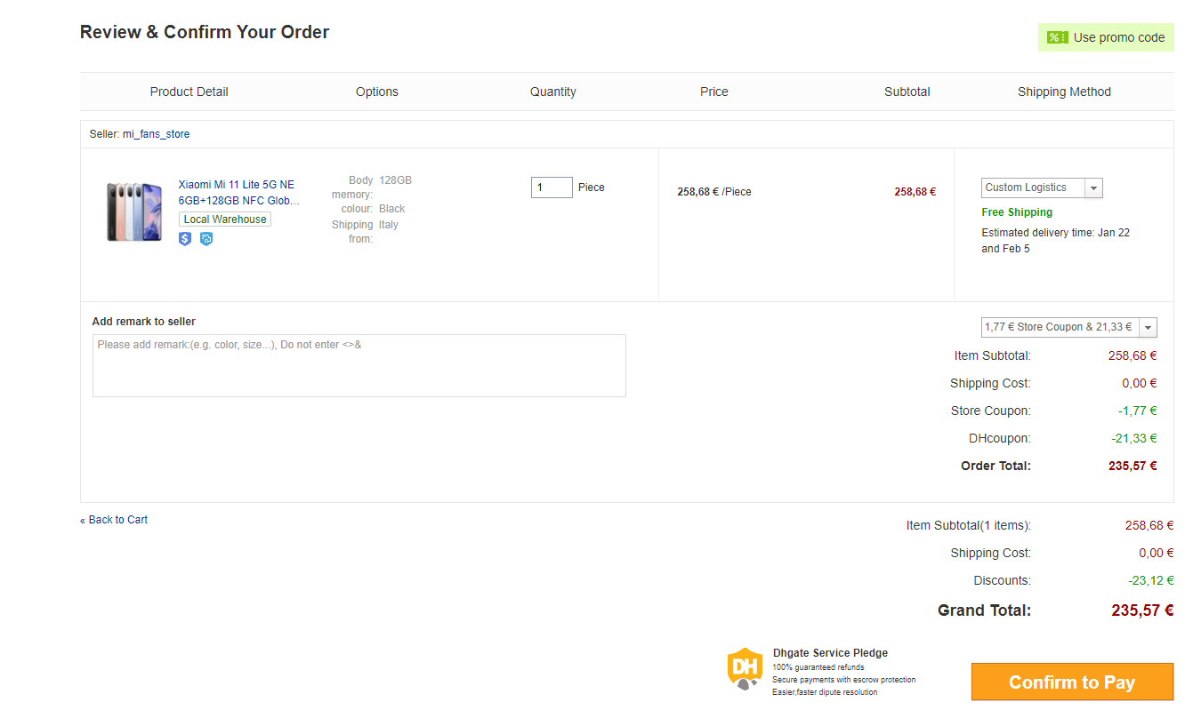Image resolution: width=1201 pixels, height=726 pixels.
Task: Click the 128GB body memory value
Action: point(395,180)
